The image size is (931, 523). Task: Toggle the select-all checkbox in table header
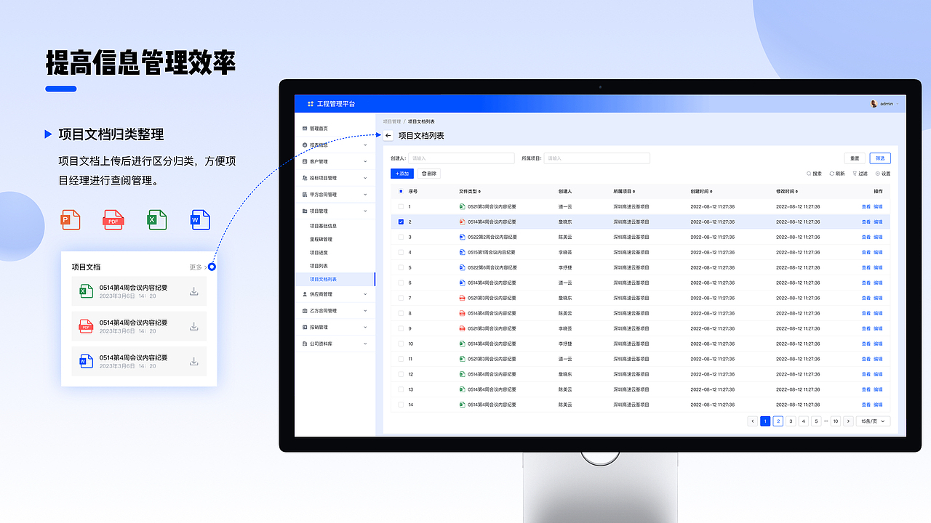[x=401, y=190]
